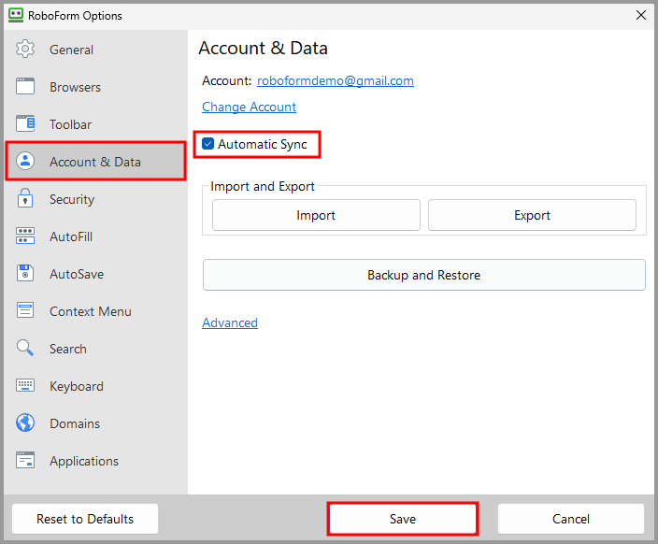The height and width of the screenshot is (544, 658).
Task: Click the General gear icon
Action: pos(25,50)
